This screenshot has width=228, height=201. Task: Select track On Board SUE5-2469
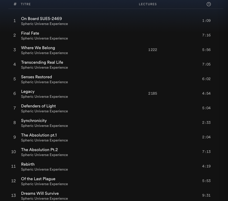41,19
